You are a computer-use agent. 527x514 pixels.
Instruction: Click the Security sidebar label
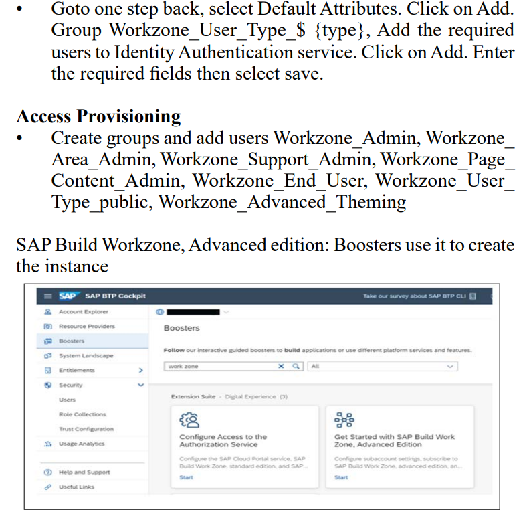71,385
